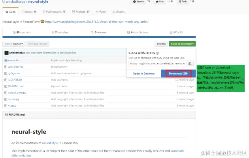Click the neural_style.py file icon

[x=6, y=93]
